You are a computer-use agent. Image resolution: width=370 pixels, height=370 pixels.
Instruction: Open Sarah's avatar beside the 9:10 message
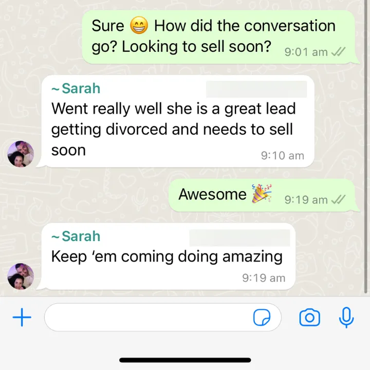click(21, 154)
